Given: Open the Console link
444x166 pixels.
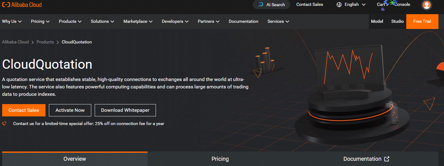Looking at the screenshot, I should [402, 4].
